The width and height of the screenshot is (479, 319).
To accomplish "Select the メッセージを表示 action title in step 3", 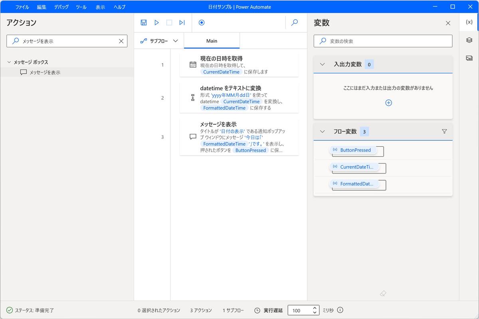I will tap(218, 124).
